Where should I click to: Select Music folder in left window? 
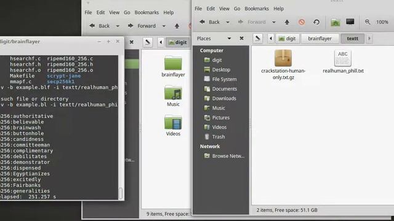pos(173,96)
